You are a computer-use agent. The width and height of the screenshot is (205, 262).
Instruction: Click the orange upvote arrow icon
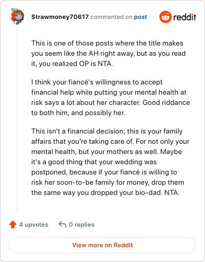(x=13, y=225)
